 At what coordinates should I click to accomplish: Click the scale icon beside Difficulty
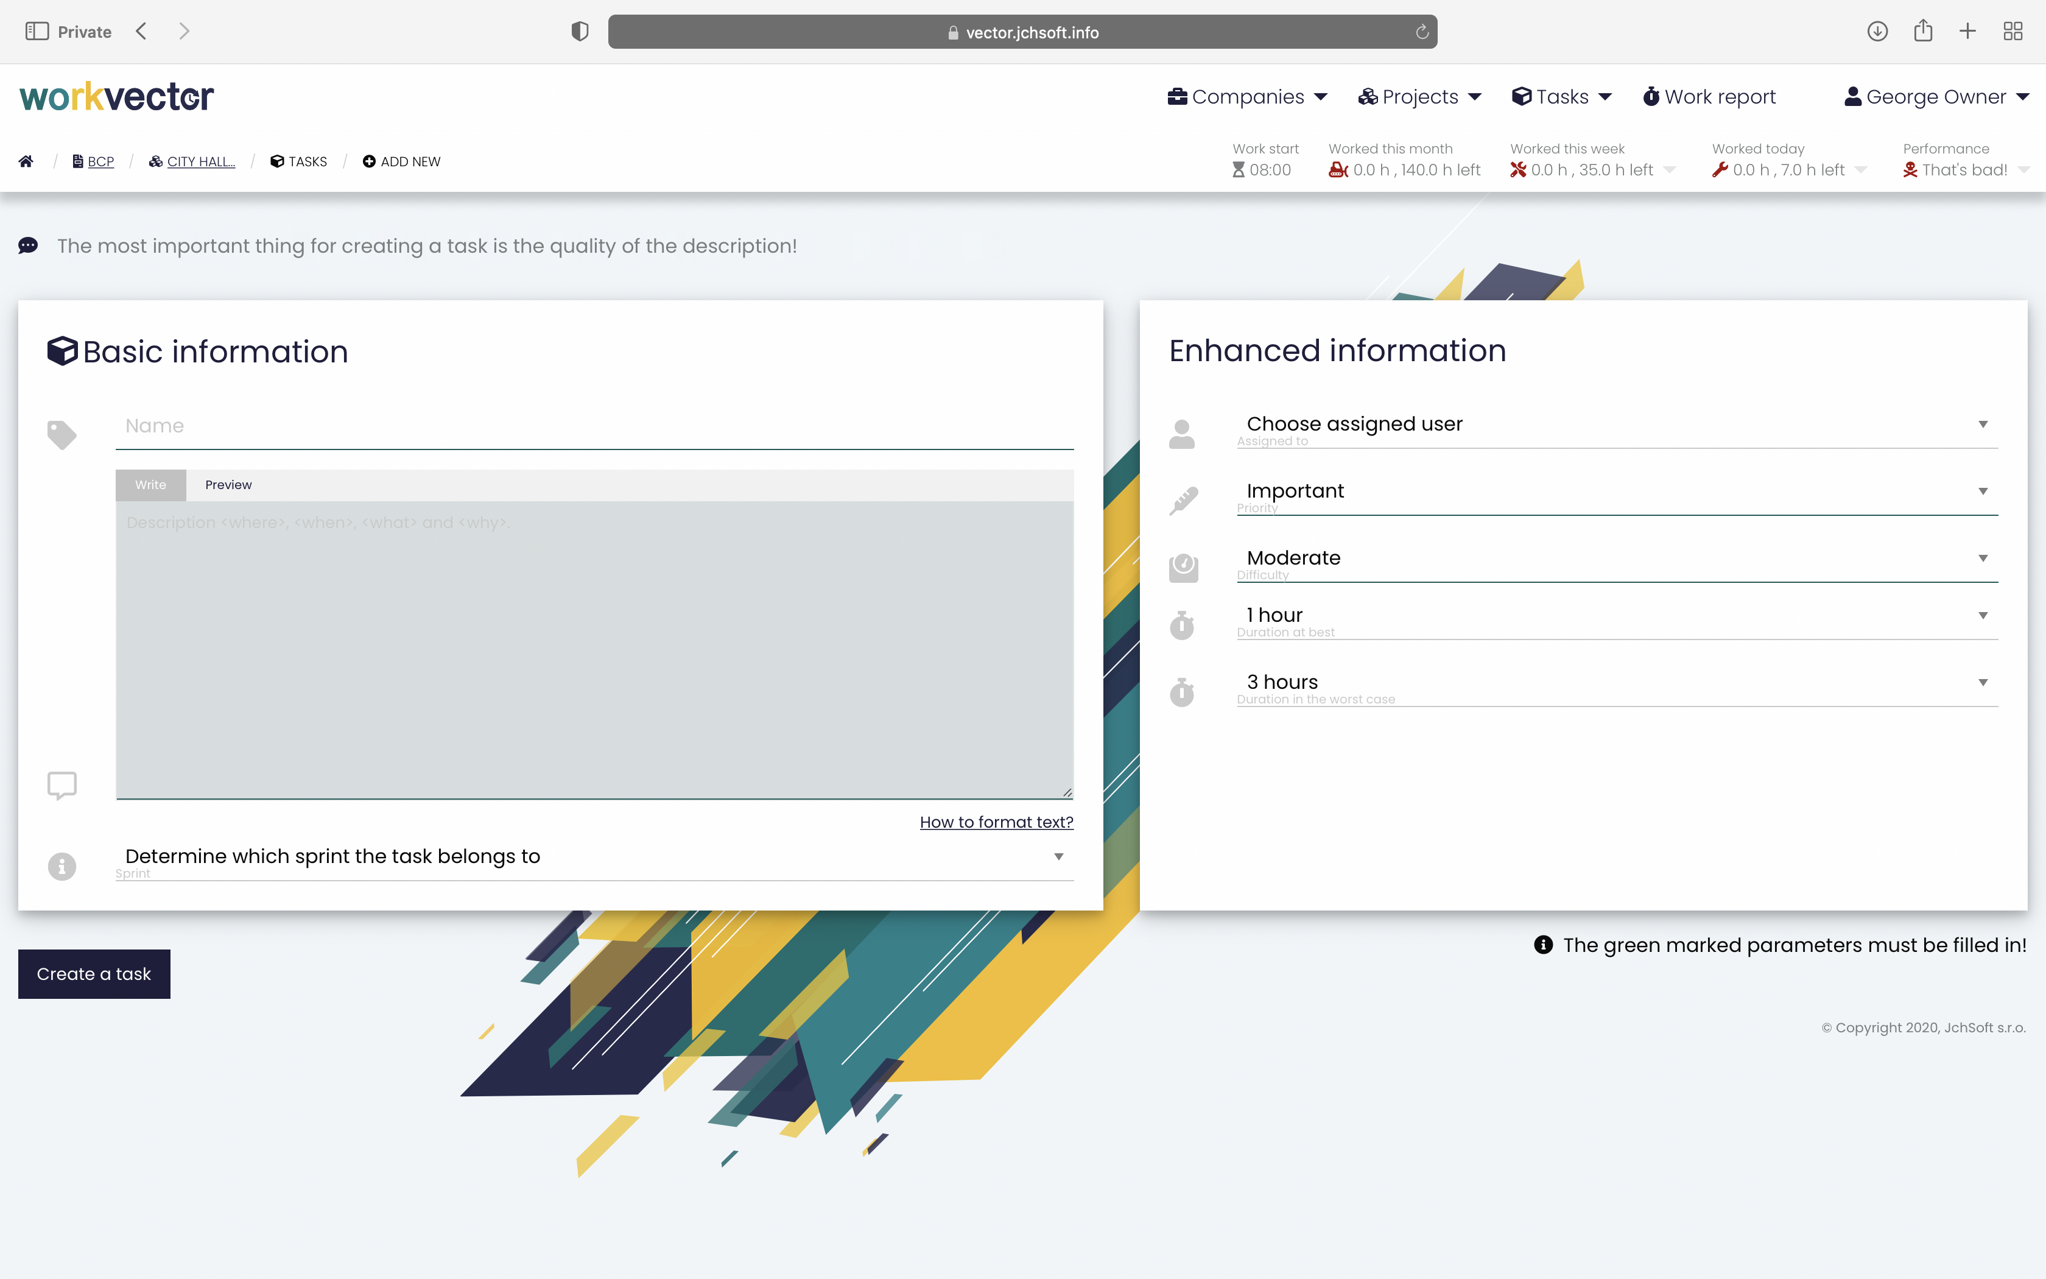1183,568
